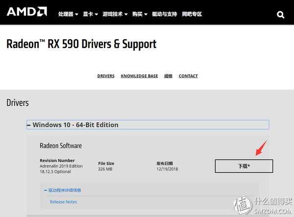
Task: Collapse Windows 10 - 64-Bit Edition section
Action: (148, 125)
